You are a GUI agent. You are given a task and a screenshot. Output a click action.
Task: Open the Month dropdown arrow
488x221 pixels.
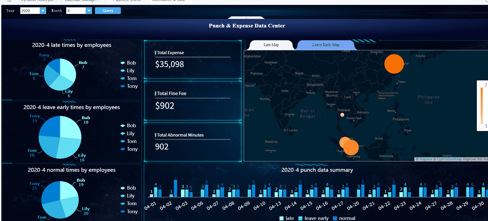(x=89, y=11)
